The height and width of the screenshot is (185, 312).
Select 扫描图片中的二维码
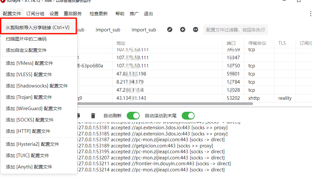click(39, 39)
